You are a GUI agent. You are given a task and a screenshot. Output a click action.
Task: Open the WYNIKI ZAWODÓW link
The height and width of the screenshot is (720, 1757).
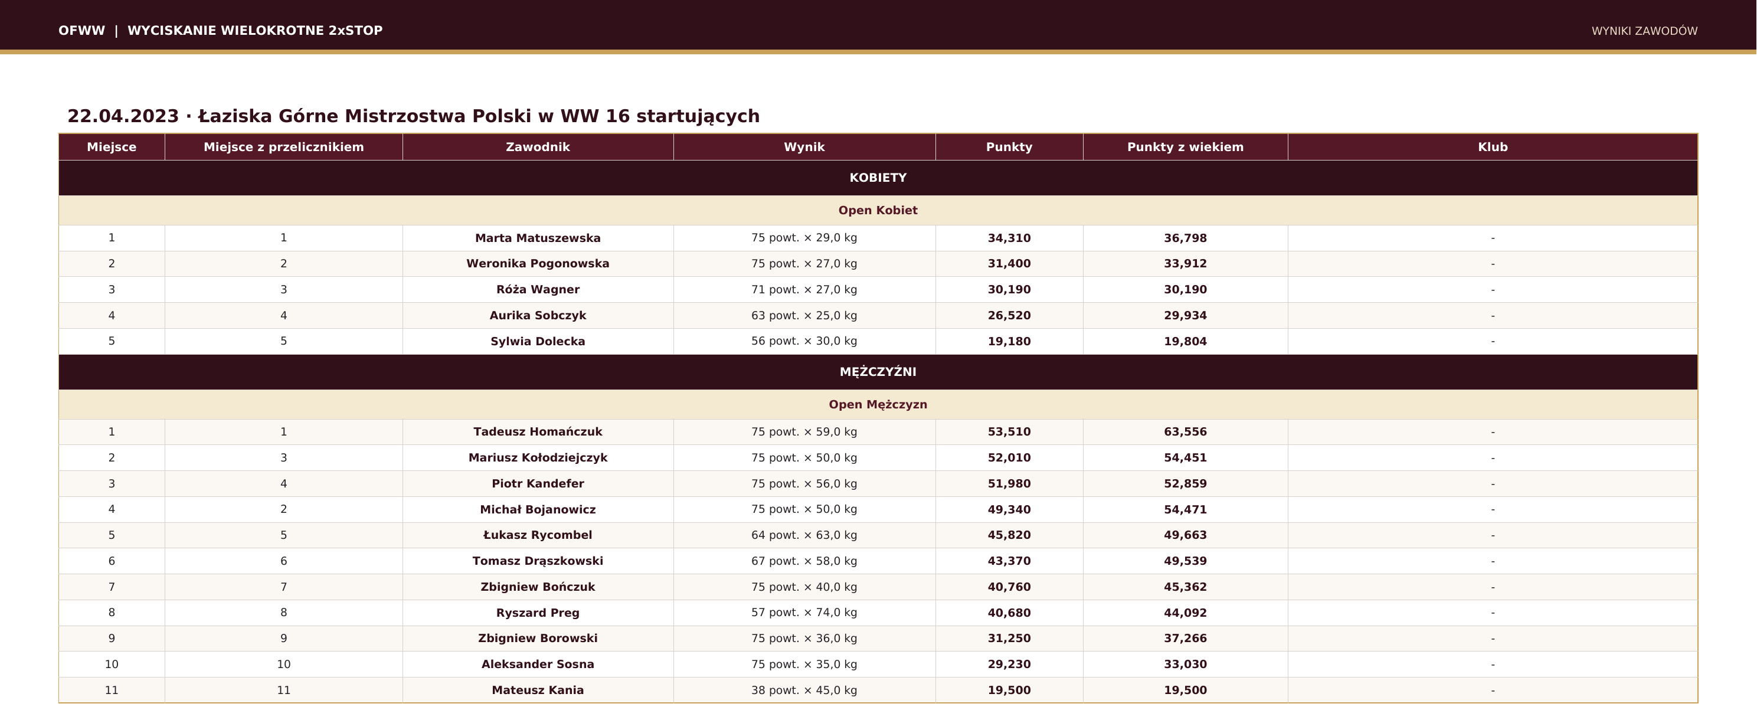[1644, 31]
